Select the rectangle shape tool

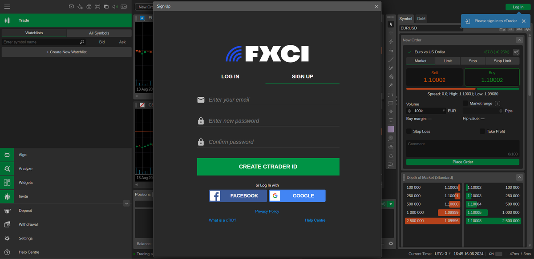pyautogui.click(x=391, y=103)
